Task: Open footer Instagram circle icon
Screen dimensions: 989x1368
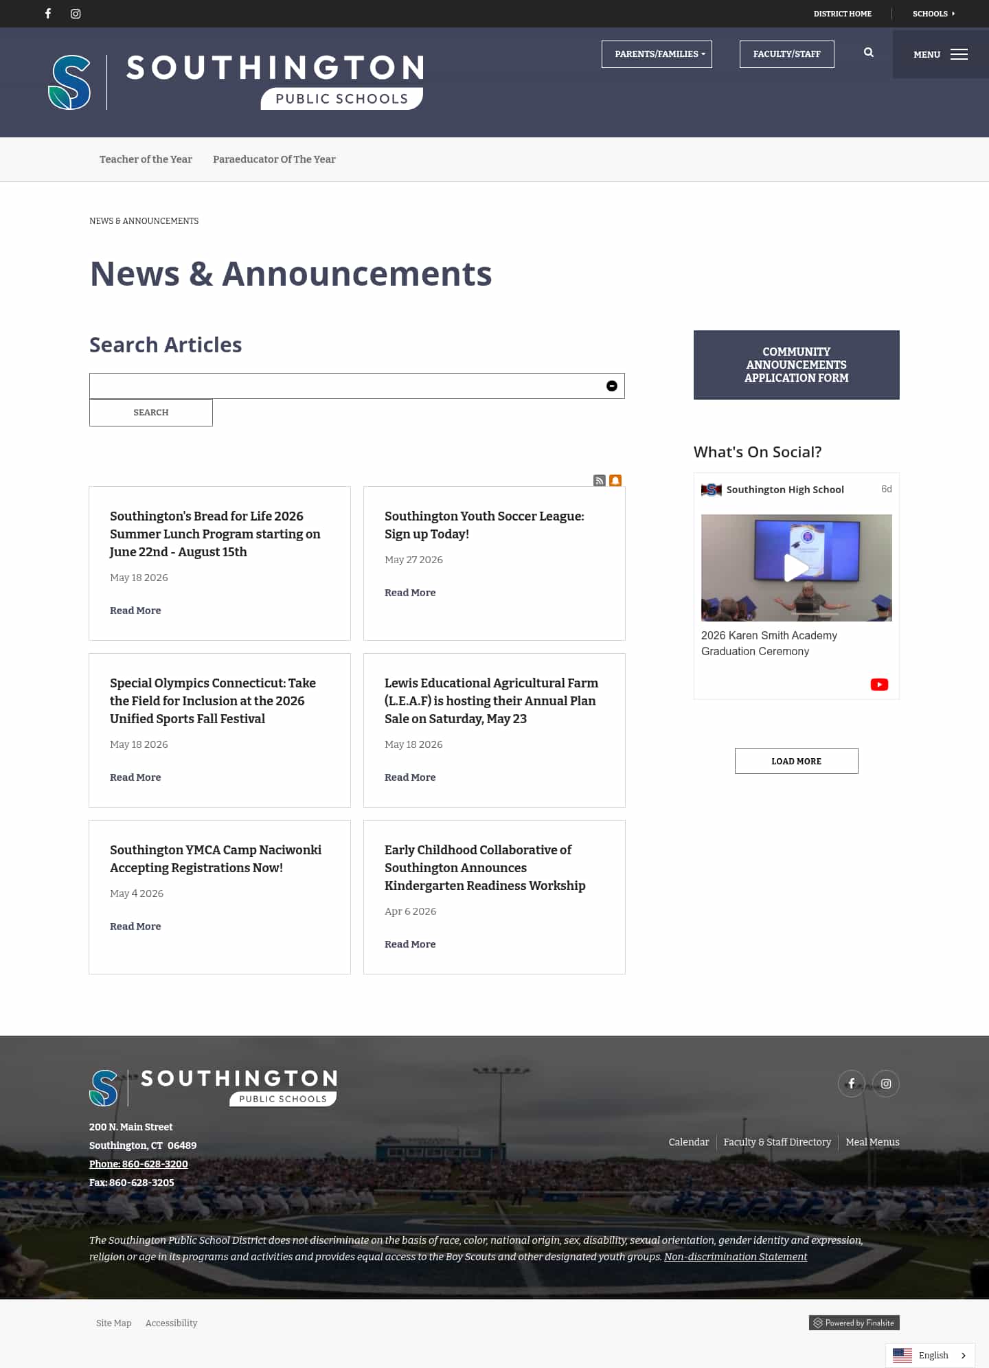Action: pos(886,1084)
